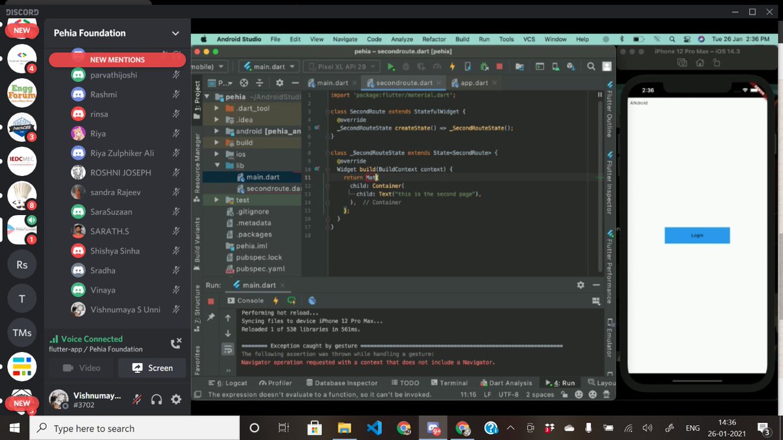Click Hot Reload lightning icon beside Console
Screen dimensions: 783x440
pos(275,301)
